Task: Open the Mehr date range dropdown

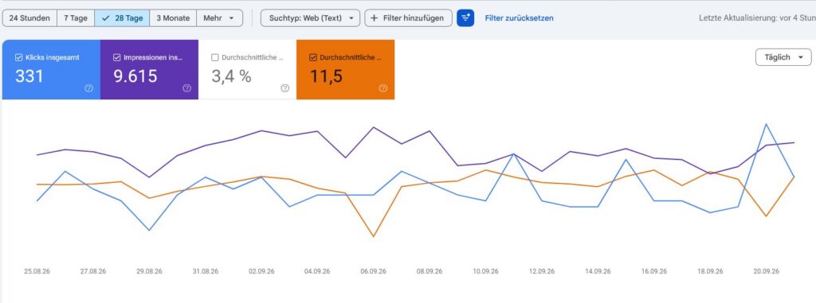Action: tap(219, 17)
